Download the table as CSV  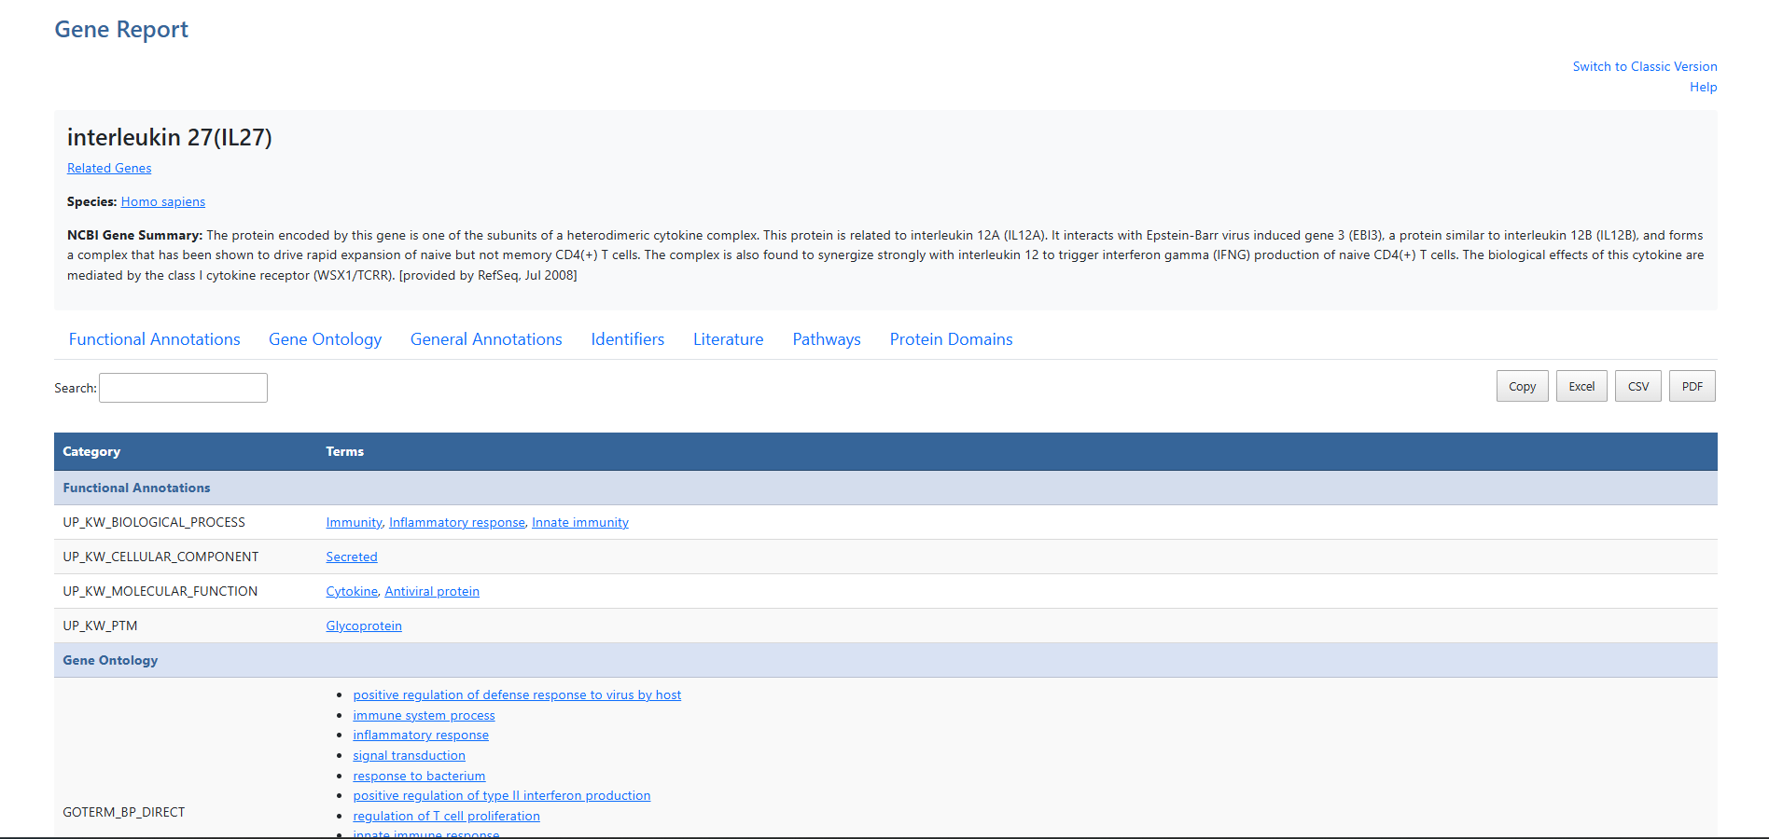click(1637, 385)
